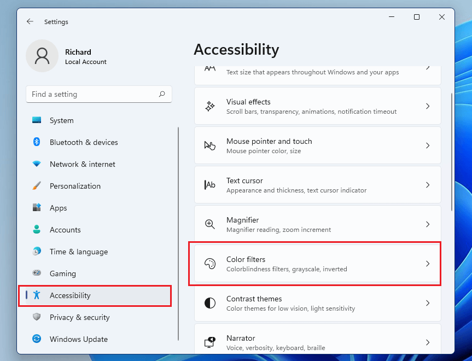Image resolution: width=472 pixels, height=361 pixels.
Task: Open the Magnifier settings
Action: 318,224
